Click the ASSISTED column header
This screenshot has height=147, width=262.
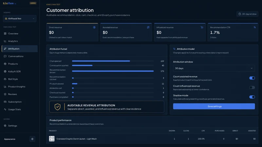pos(252,131)
